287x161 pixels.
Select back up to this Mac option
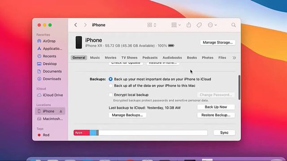click(111, 86)
